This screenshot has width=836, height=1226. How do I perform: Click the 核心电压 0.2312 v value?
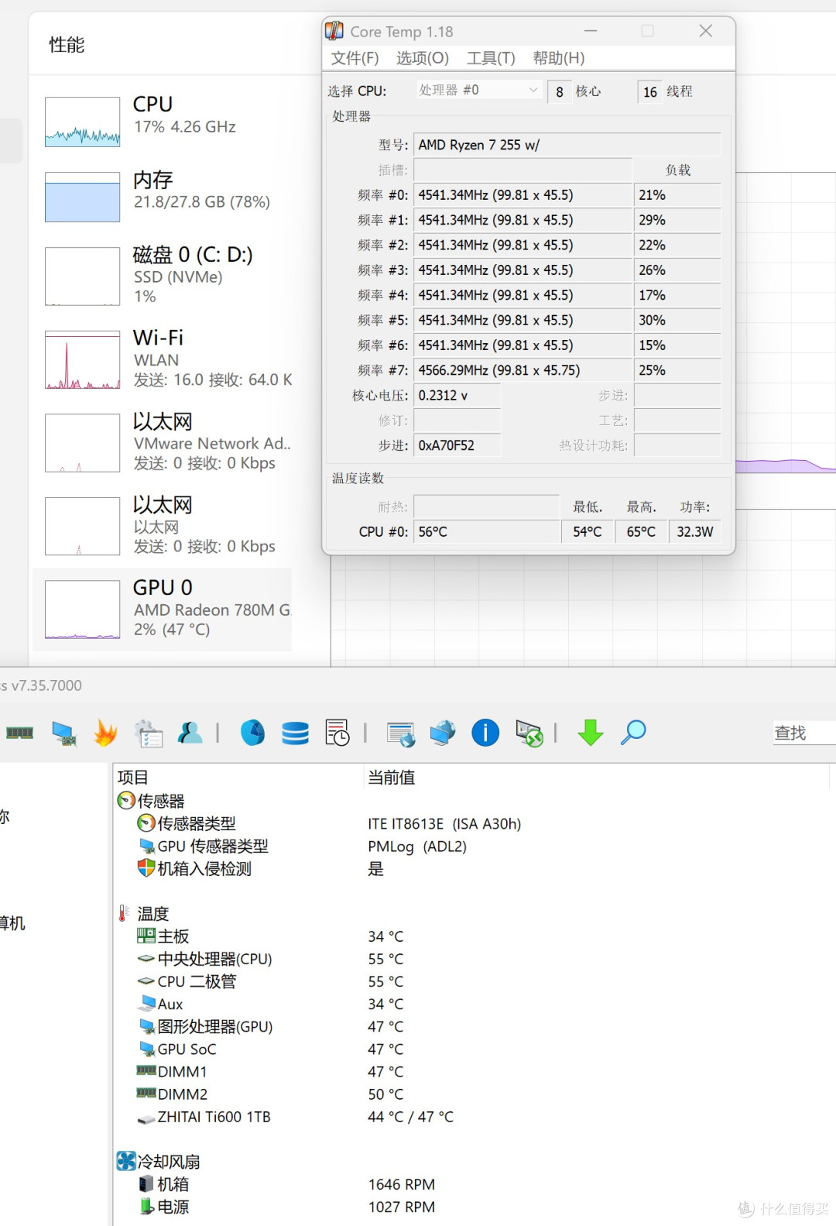[457, 395]
